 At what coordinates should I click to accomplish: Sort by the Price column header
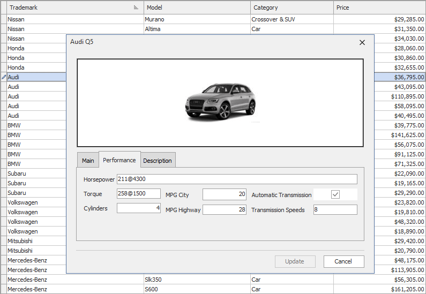click(379, 7)
